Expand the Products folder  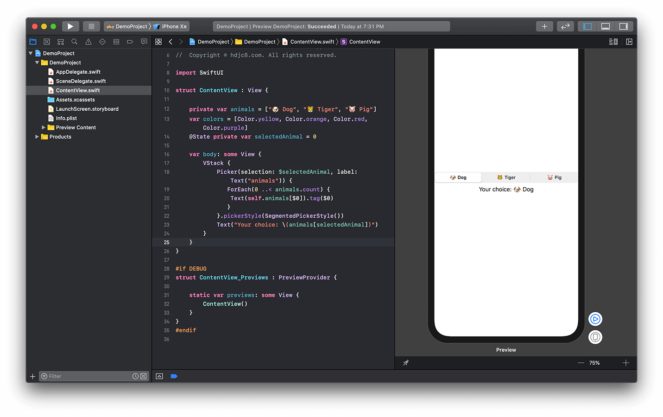coord(37,137)
